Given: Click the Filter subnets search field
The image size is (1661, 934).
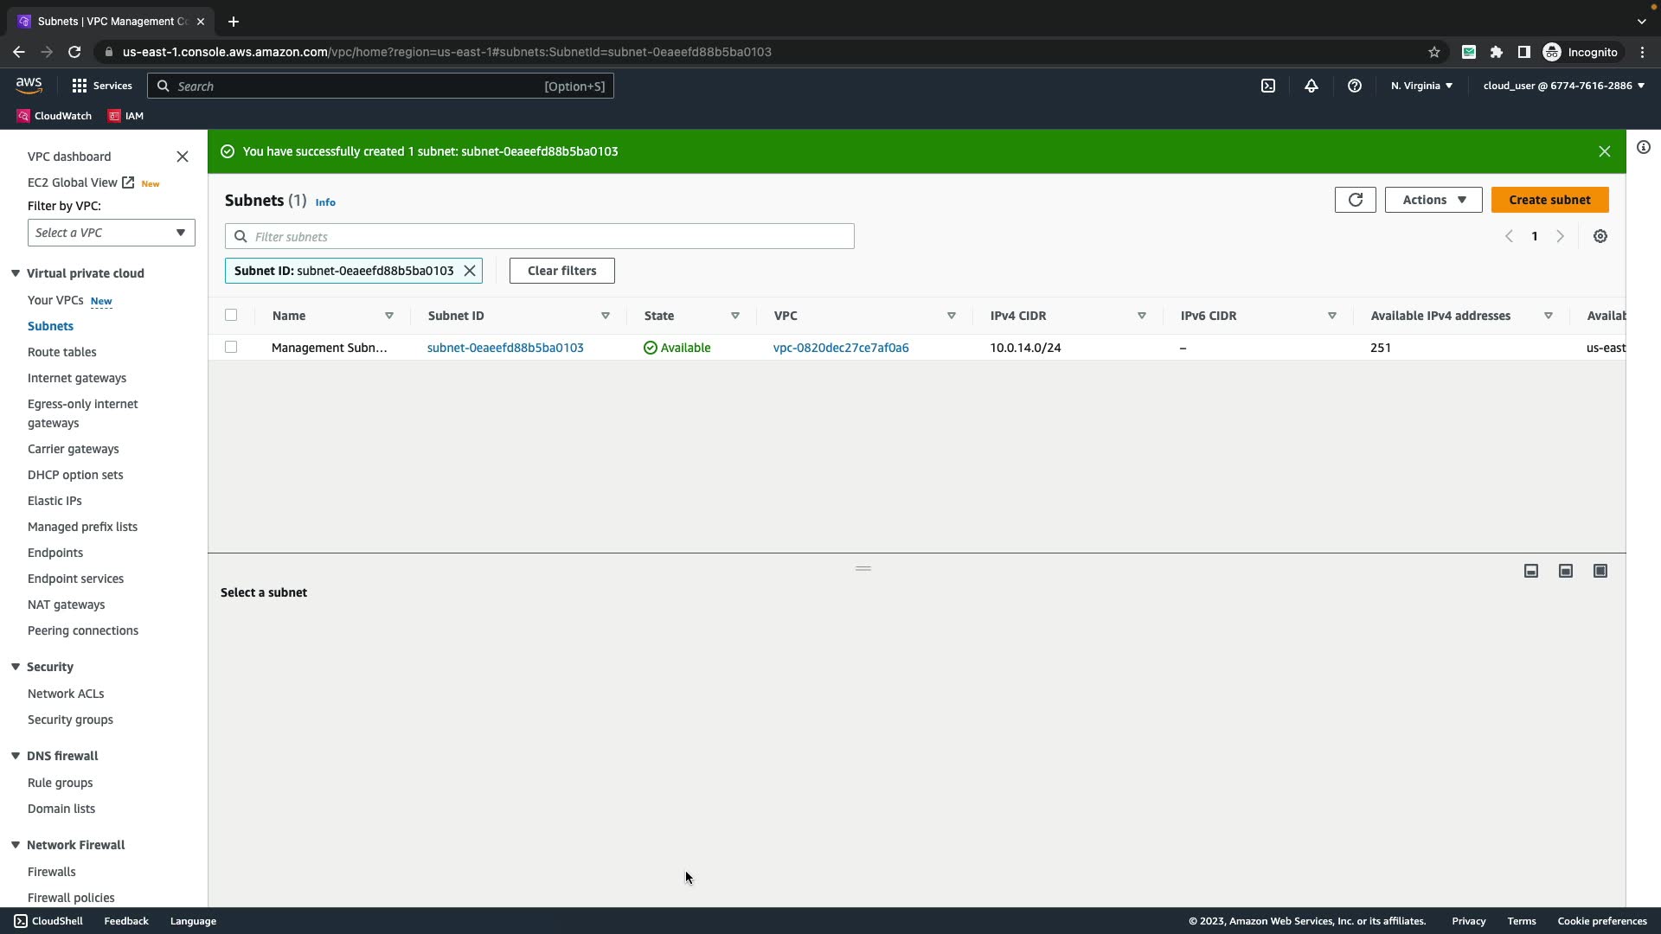Looking at the screenshot, I should tap(550, 236).
